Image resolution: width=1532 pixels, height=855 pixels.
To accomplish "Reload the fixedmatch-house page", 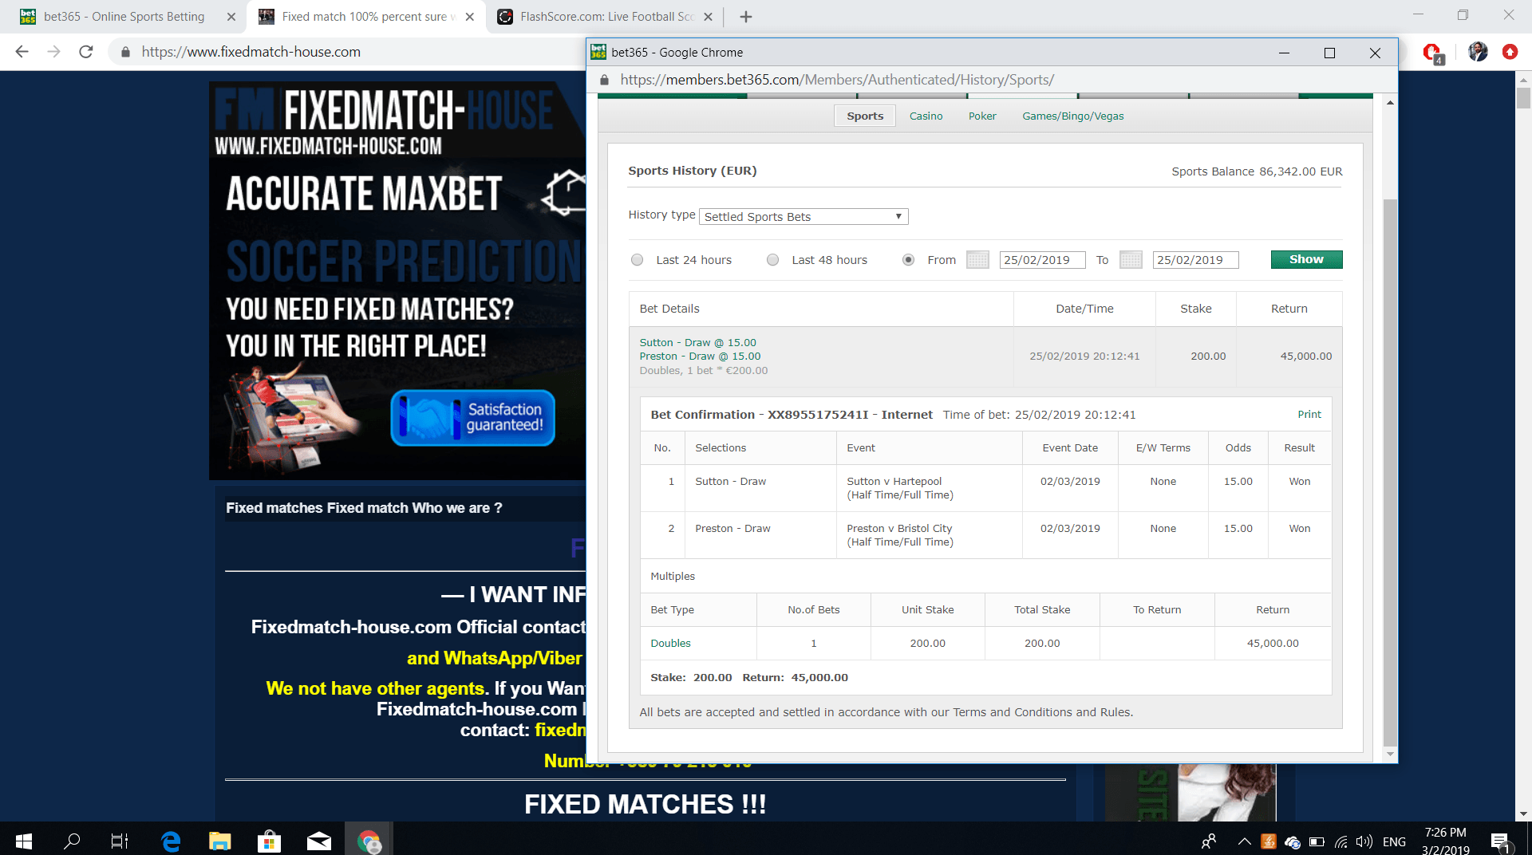I will 86,52.
